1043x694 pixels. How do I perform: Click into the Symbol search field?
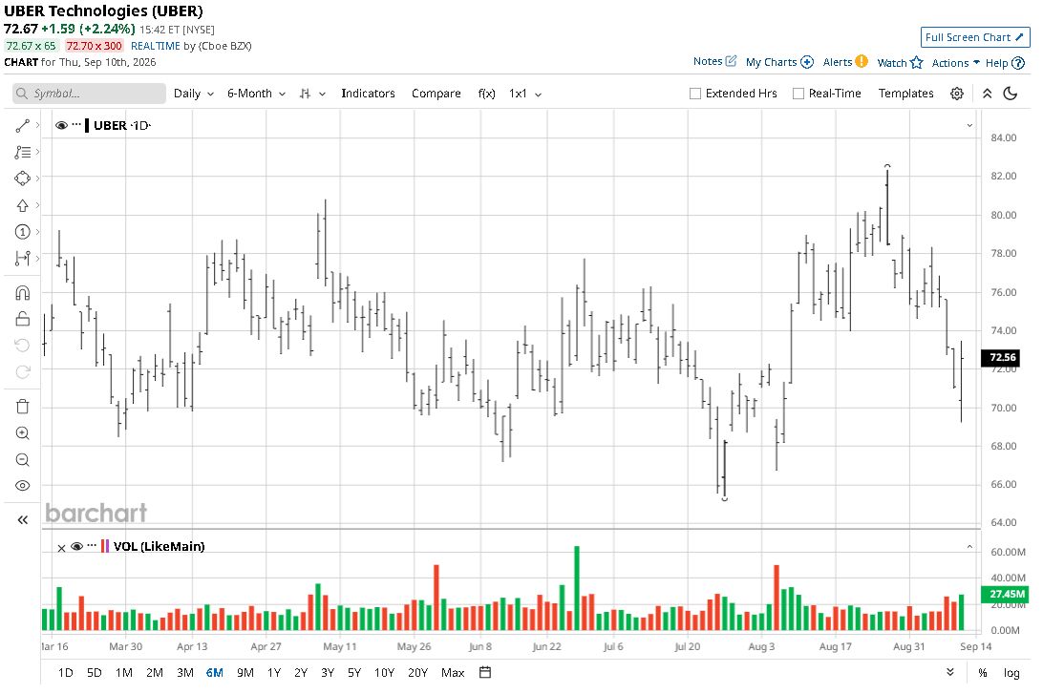coord(89,94)
